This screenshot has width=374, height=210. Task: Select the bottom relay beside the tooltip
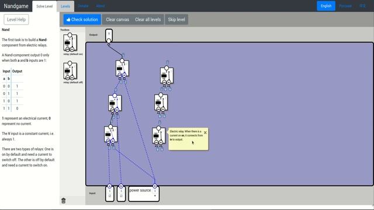[x=158, y=136]
